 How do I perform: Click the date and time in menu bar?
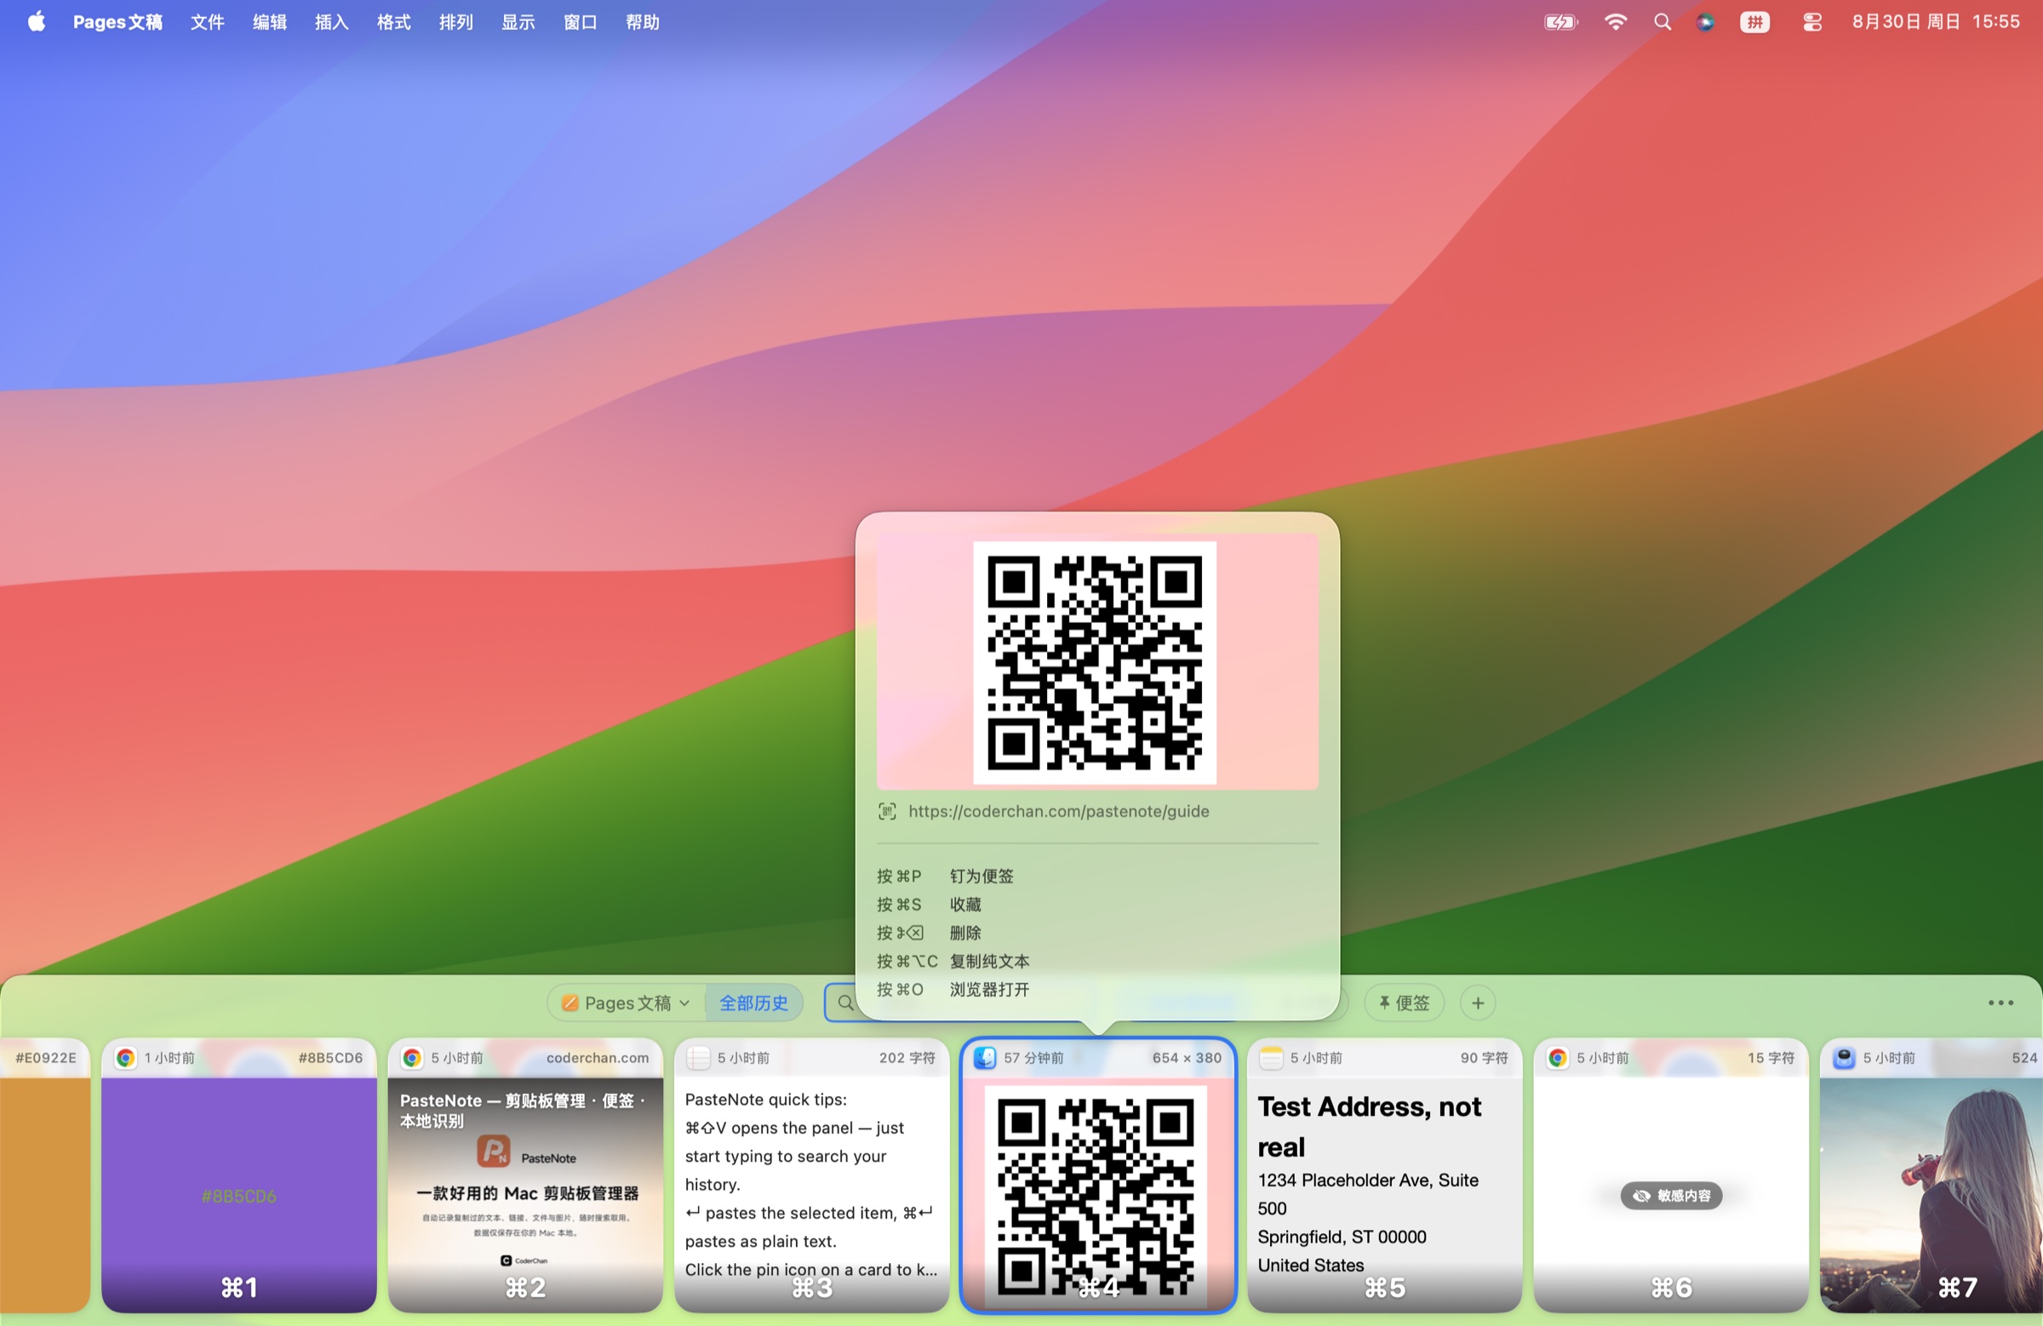click(x=1936, y=22)
